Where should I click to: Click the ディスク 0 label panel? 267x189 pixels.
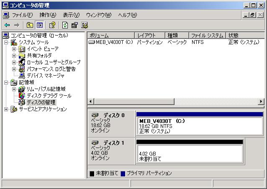(111, 124)
